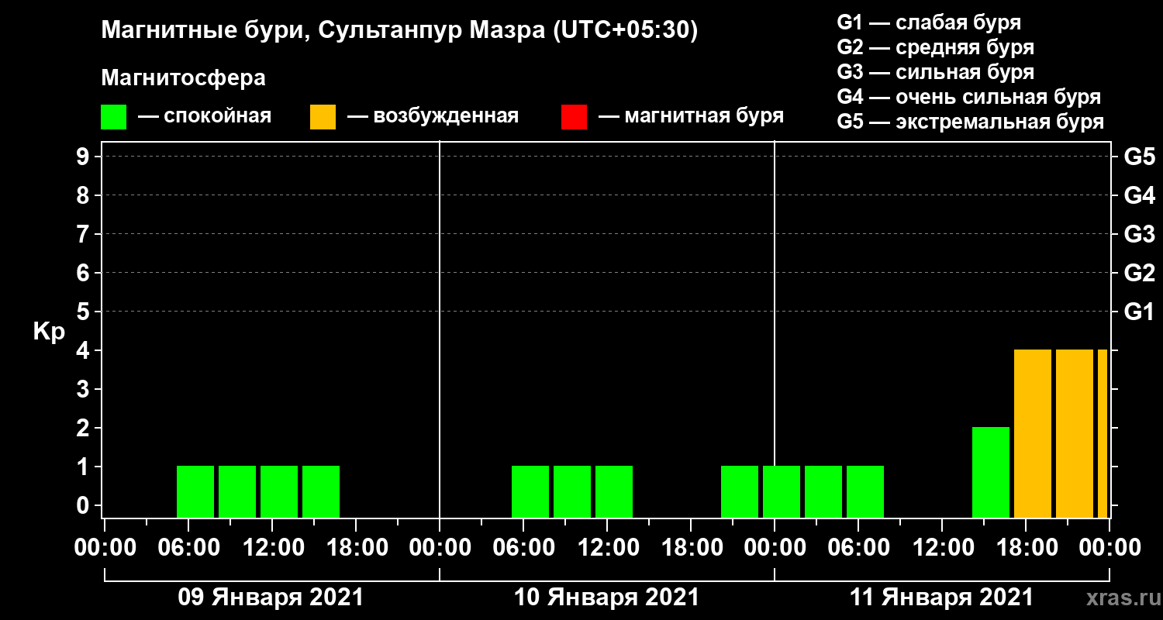Click the '— возбужденная' legend label
Screen dimensions: 1163x620
(x=433, y=117)
